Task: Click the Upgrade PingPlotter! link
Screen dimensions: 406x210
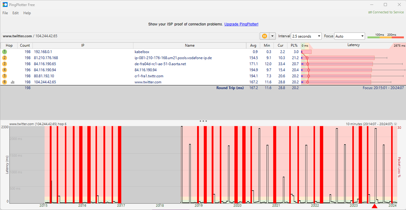Action: pyautogui.click(x=241, y=25)
